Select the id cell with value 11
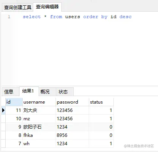Viewport: 158px width, 152px height. click(x=14, y=110)
